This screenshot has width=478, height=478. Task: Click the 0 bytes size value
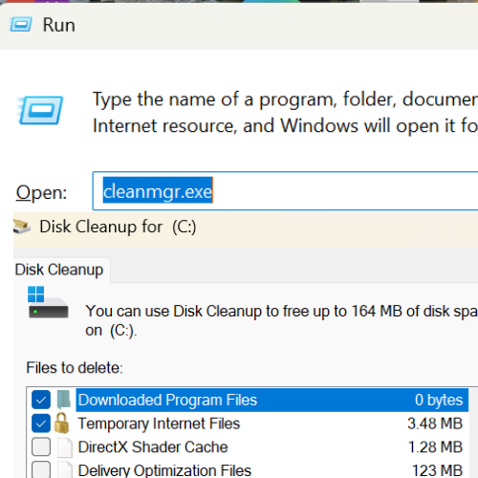[439, 400]
